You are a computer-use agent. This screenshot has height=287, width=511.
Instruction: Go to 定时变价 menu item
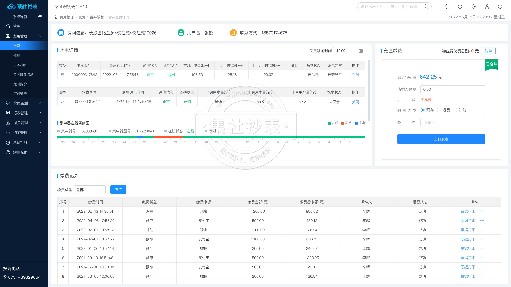pyautogui.click(x=20, y=84)
